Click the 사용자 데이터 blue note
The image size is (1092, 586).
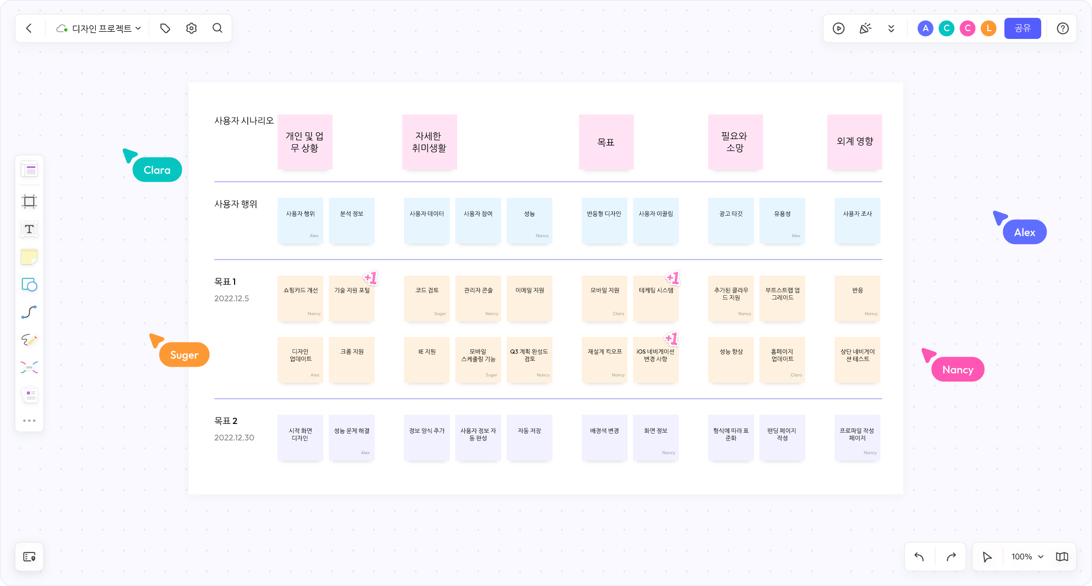pos(426,221)
